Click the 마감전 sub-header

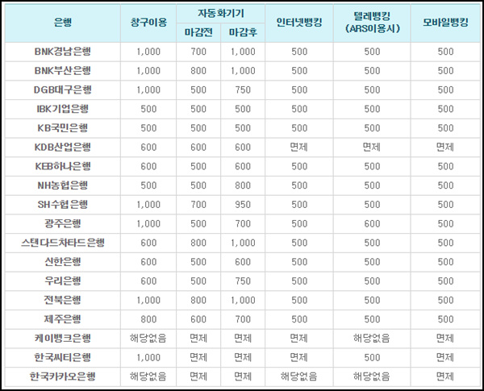point(198,32)
